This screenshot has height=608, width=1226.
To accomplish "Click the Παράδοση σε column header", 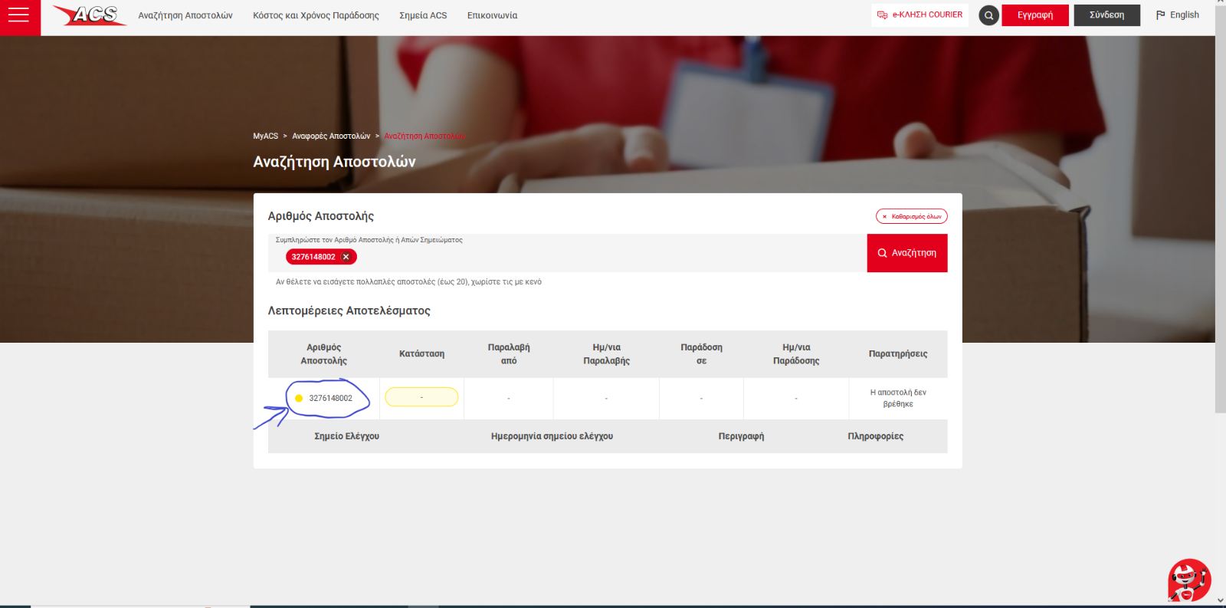I will [701, 354].
